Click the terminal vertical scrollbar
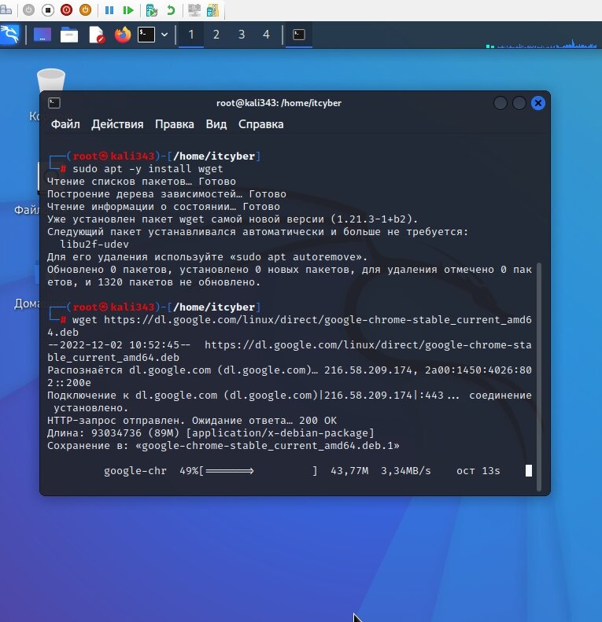The height and width of the screenshot is (622, 602). [x=539, y=377]
